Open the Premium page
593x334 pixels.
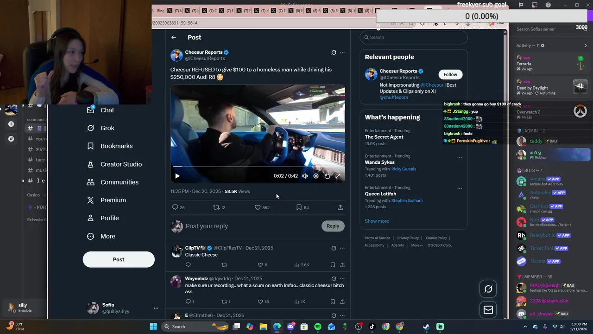pos(107,200)
